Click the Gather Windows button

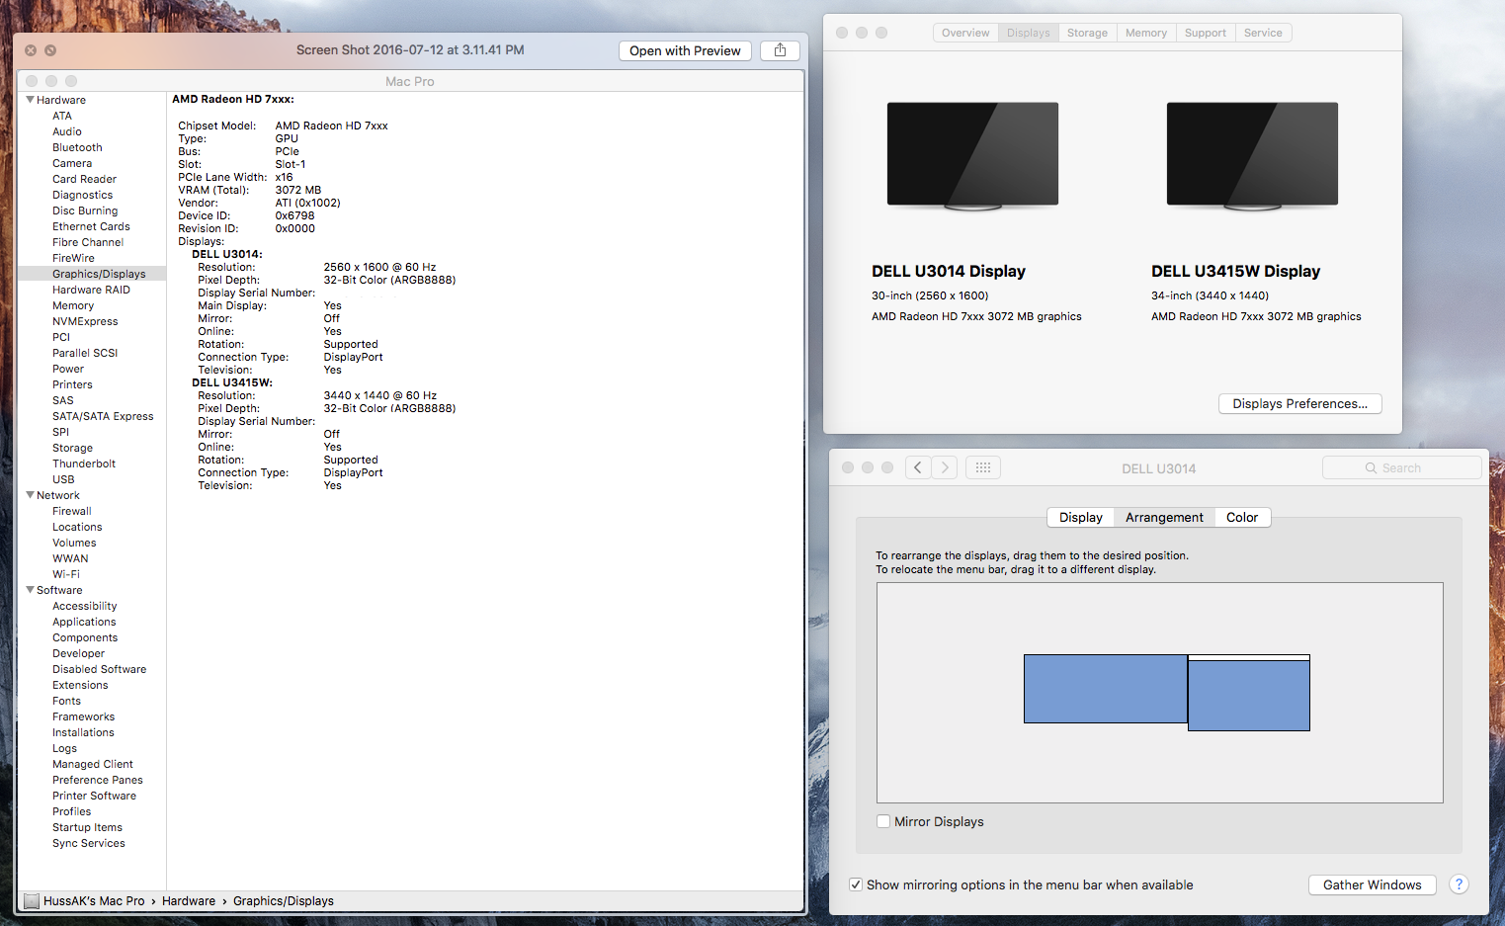(1373, 884)
